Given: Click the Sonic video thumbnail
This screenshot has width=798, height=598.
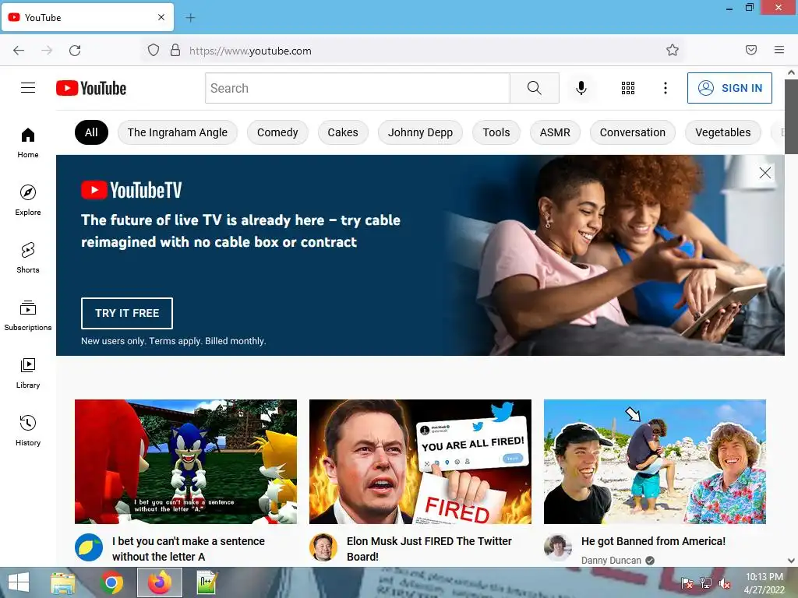Looking at the screenshot, I should (x=185, y=462).
